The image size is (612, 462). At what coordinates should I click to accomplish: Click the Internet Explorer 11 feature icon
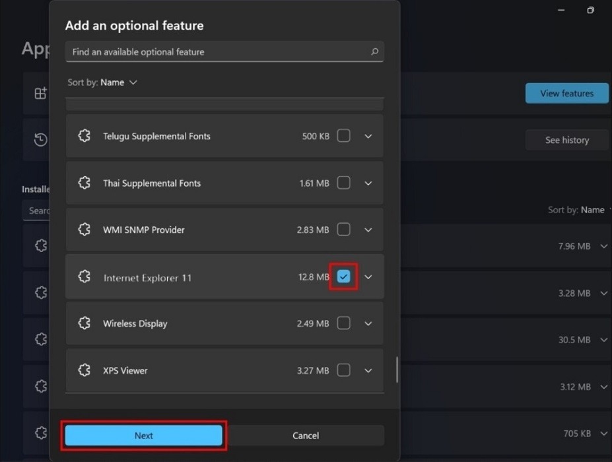coord(84,277)
